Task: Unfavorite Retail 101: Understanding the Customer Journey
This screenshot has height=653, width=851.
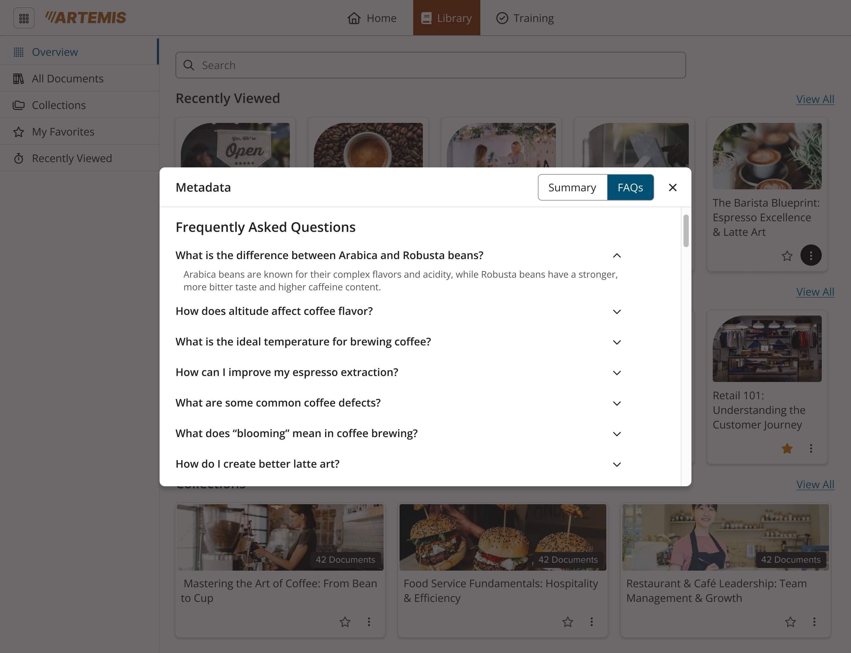Action: click(787, 448)
